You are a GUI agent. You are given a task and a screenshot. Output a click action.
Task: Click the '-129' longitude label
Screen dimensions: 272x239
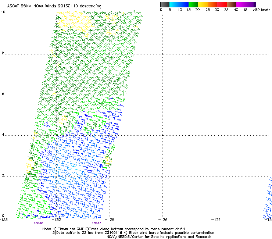click(x=110, y=220)
